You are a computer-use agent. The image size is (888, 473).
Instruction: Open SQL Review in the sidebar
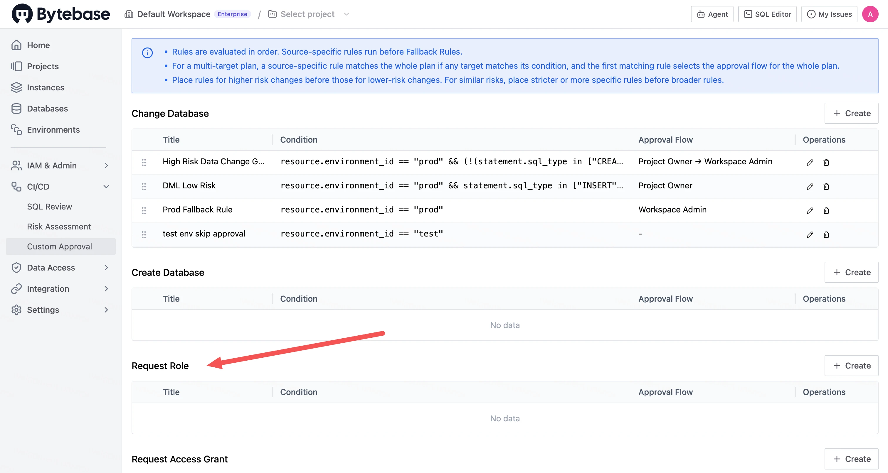49,206
